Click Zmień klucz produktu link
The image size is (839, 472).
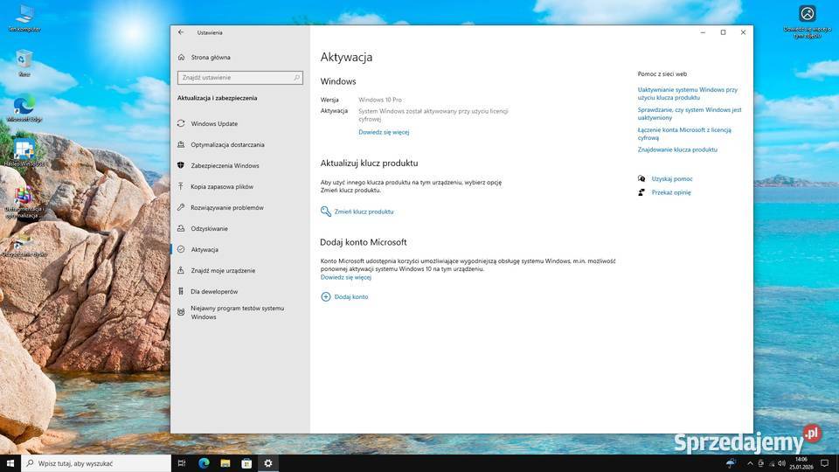coord(364,212)
